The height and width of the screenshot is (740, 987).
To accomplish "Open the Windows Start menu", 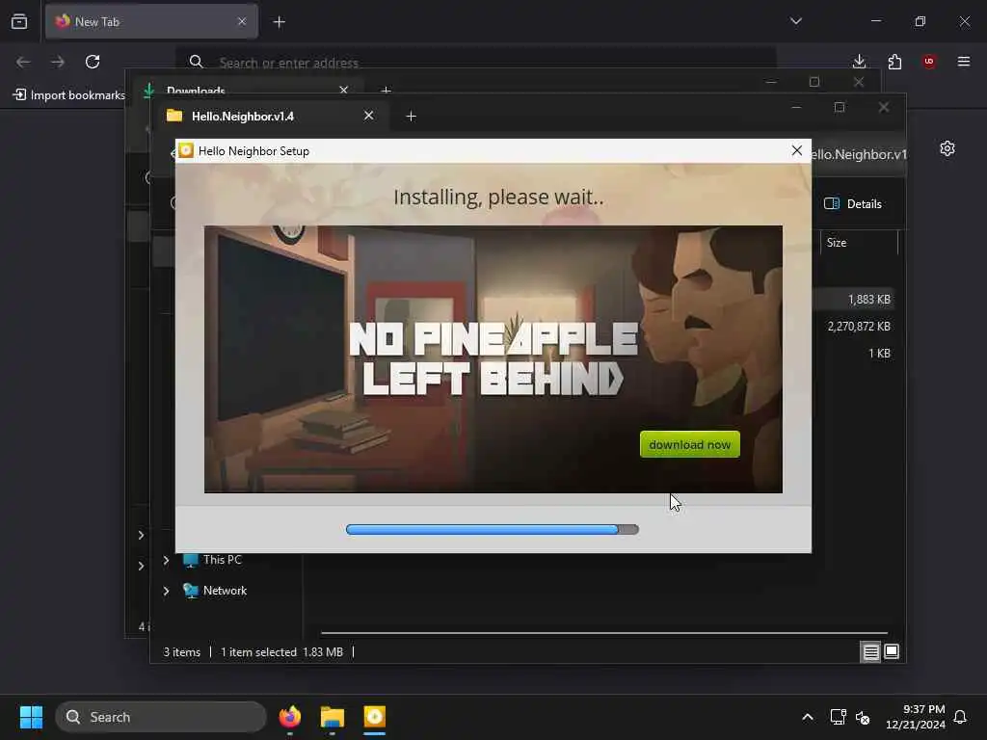I will (x=31, y=717).
